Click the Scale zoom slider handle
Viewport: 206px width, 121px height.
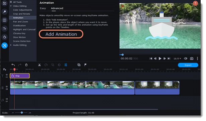(x=22, y=113)
